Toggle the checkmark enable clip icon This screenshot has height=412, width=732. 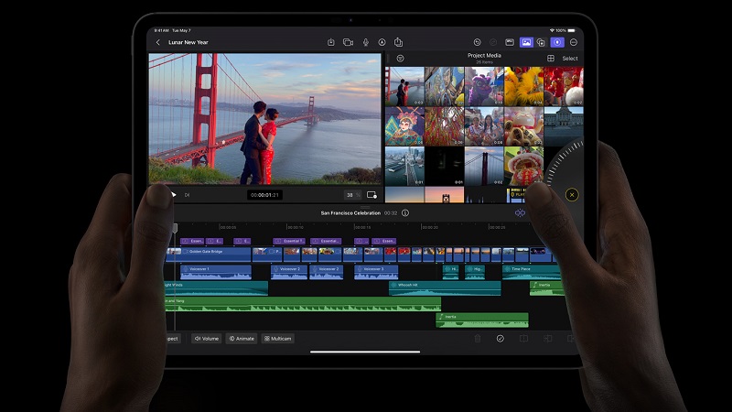500,339
